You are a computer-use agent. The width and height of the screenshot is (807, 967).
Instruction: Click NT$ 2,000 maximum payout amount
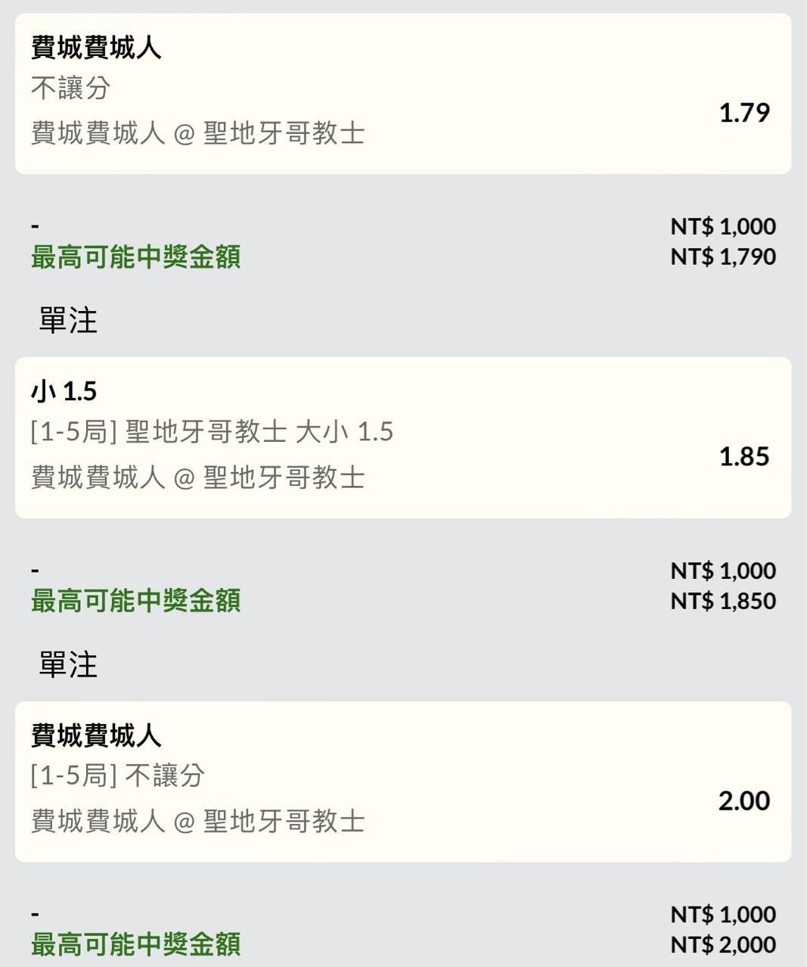(x=723, y=944)
